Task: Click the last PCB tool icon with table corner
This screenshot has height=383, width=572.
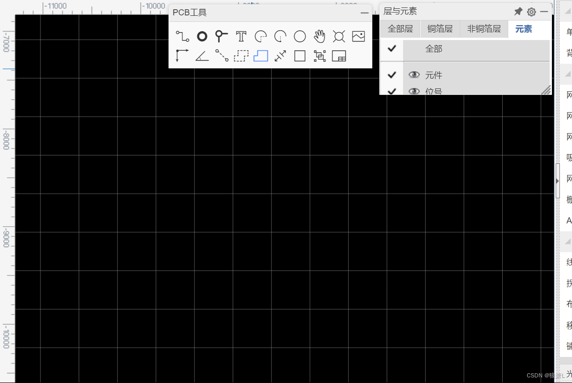Action: click(339, 56)
